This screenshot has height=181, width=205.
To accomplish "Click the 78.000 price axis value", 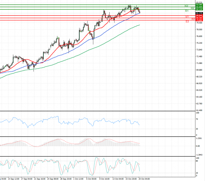I will [x=199, y=29].
